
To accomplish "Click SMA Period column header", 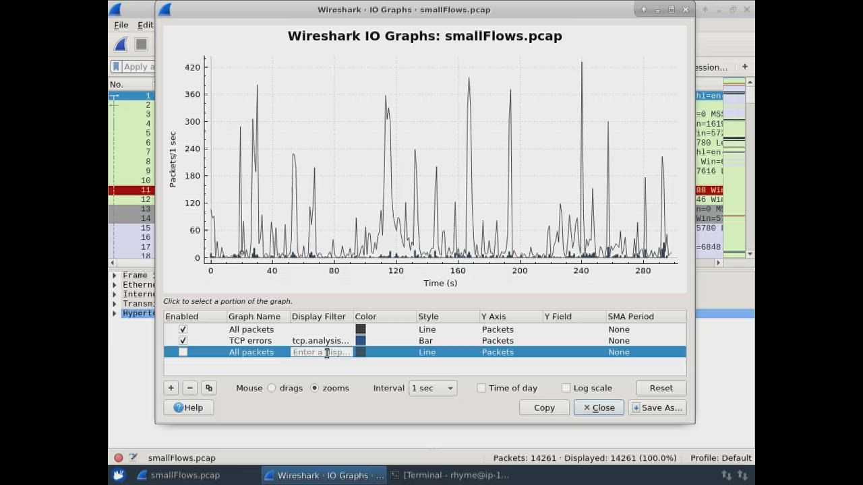I will point(646,317).
